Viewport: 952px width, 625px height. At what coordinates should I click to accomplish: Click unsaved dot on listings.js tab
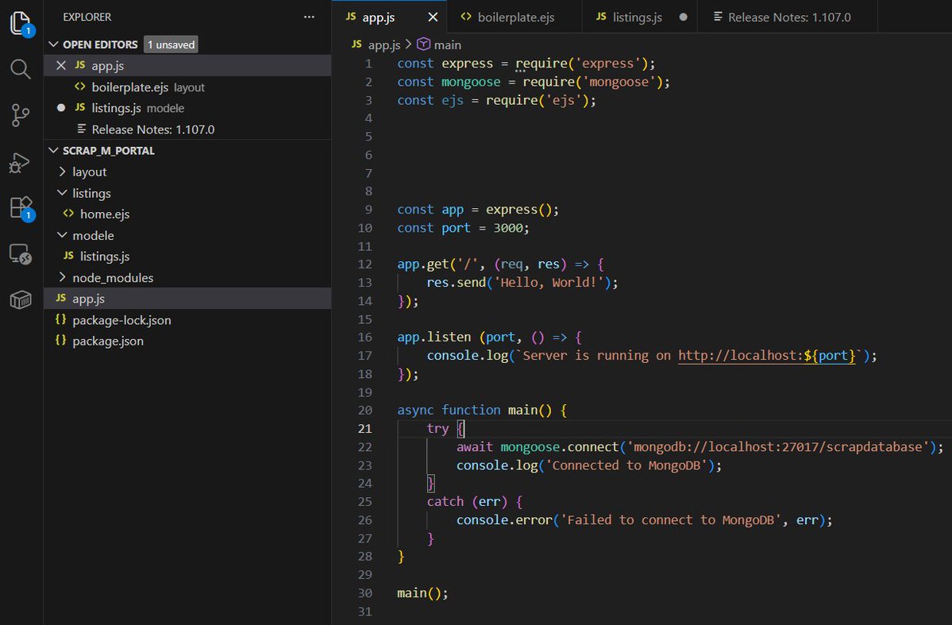[x=683, y=17]
